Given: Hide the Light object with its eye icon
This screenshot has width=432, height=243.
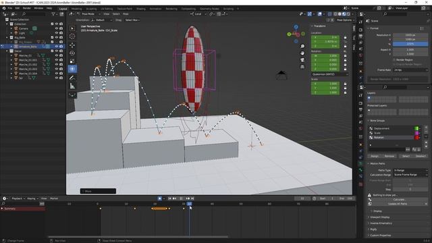Looking at the screenshot, I should pyautogui.click(x=57, y=33).
